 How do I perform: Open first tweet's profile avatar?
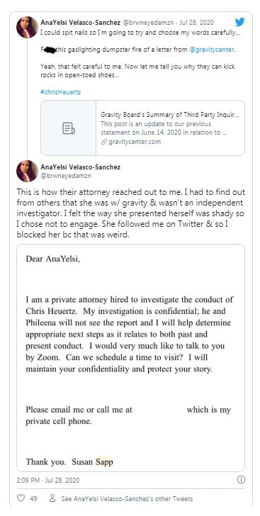tap(27, 27)
